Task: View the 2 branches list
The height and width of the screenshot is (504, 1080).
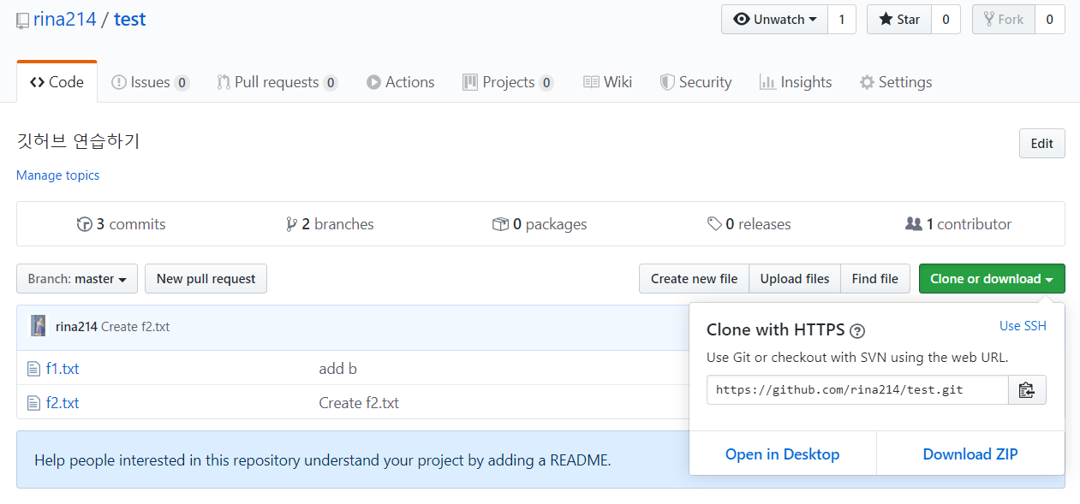Action: coord(330,224)
